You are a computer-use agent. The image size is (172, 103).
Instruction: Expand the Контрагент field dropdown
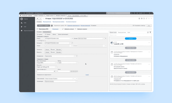pos(70,43)
